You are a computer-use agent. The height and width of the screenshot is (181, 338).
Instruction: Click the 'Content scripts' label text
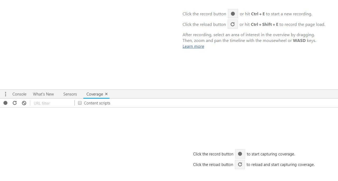click(x=97, y=103)
